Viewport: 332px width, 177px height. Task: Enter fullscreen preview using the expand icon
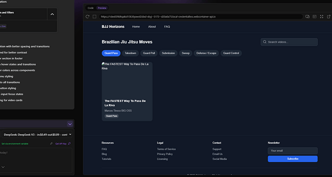[321, 16]
